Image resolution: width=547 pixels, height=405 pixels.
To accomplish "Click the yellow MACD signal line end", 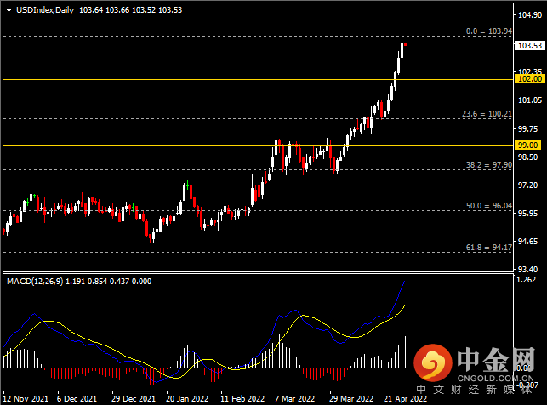I will (404, 306).
